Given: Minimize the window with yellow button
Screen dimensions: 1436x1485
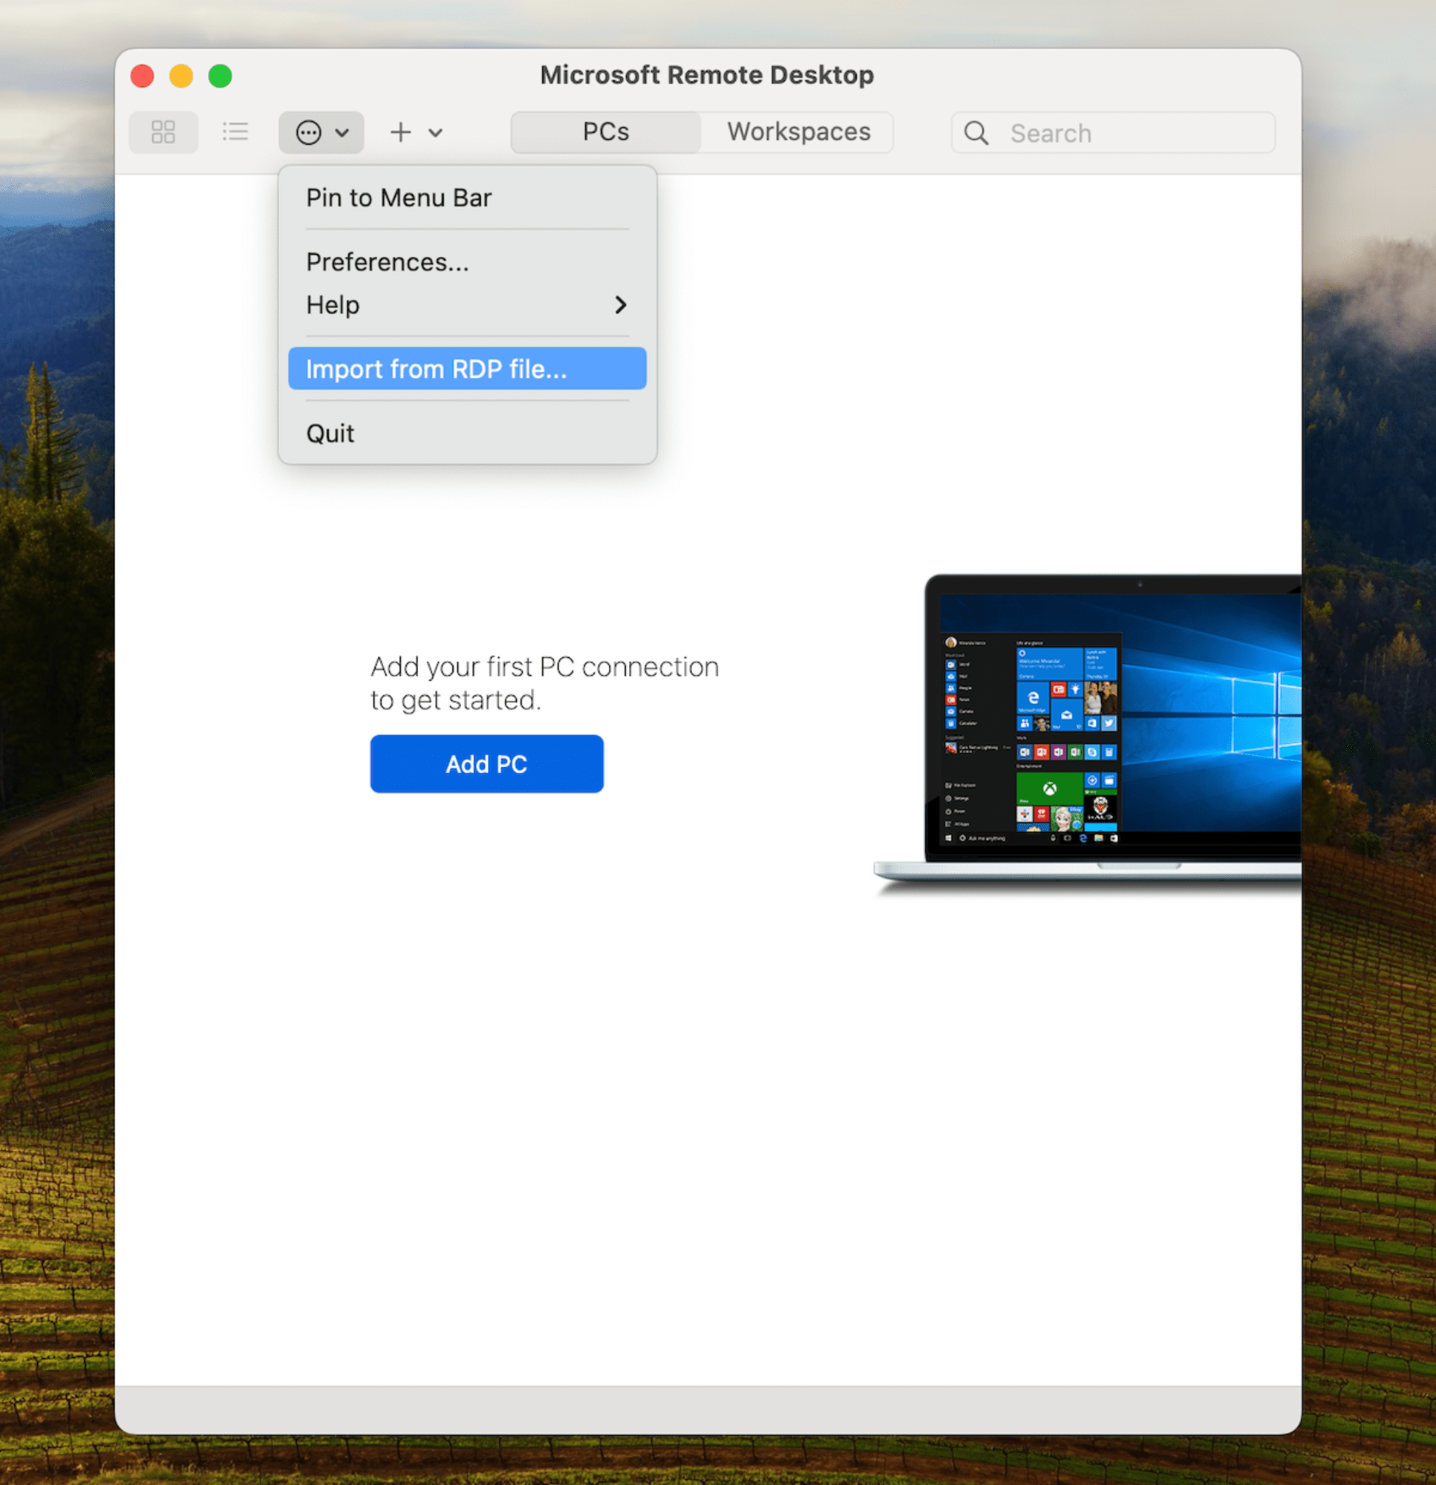Looking at the screenshot, I should 181,76.
